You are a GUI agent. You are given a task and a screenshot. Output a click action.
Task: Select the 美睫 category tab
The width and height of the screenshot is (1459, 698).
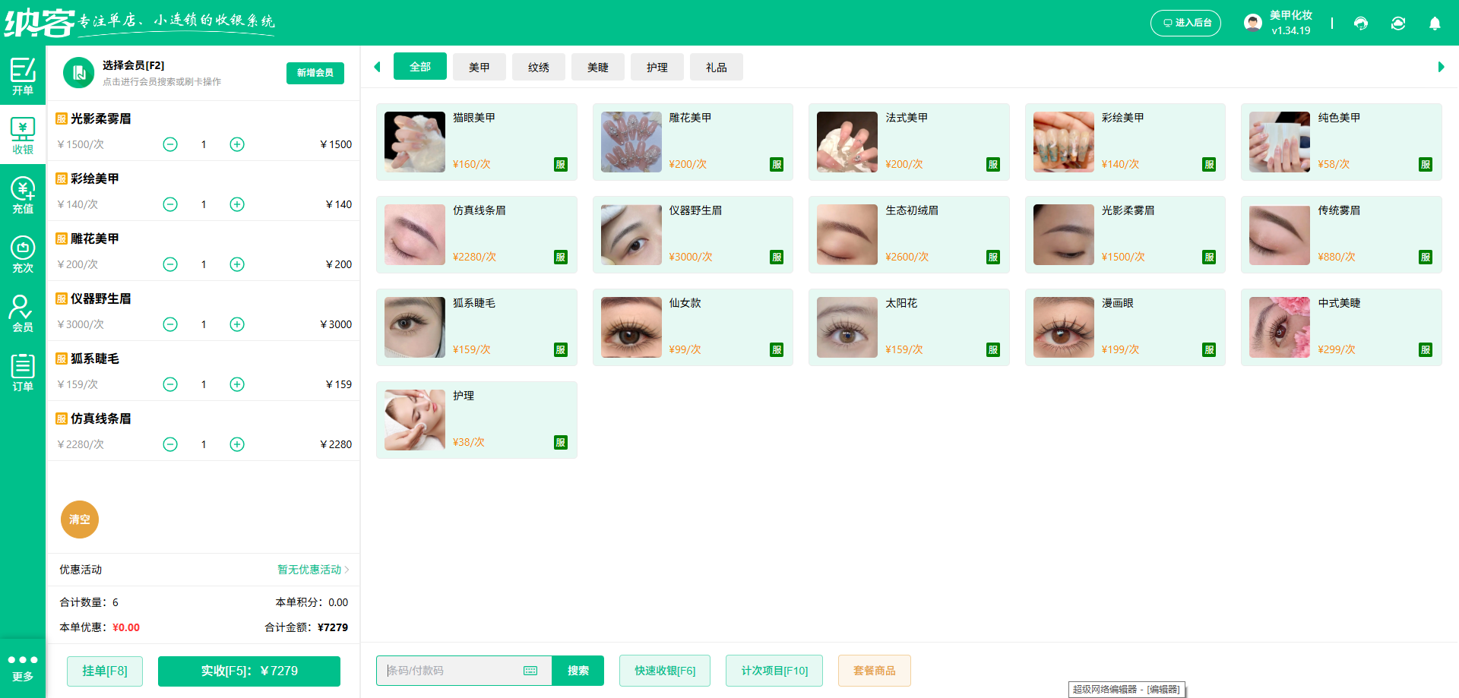(x=597, y=67)
